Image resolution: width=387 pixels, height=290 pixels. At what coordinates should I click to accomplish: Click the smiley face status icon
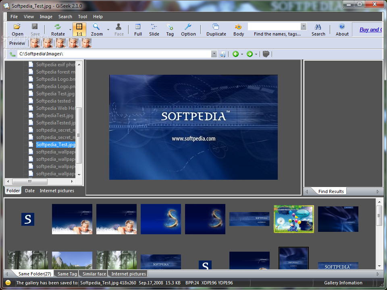tap(8, 283)
